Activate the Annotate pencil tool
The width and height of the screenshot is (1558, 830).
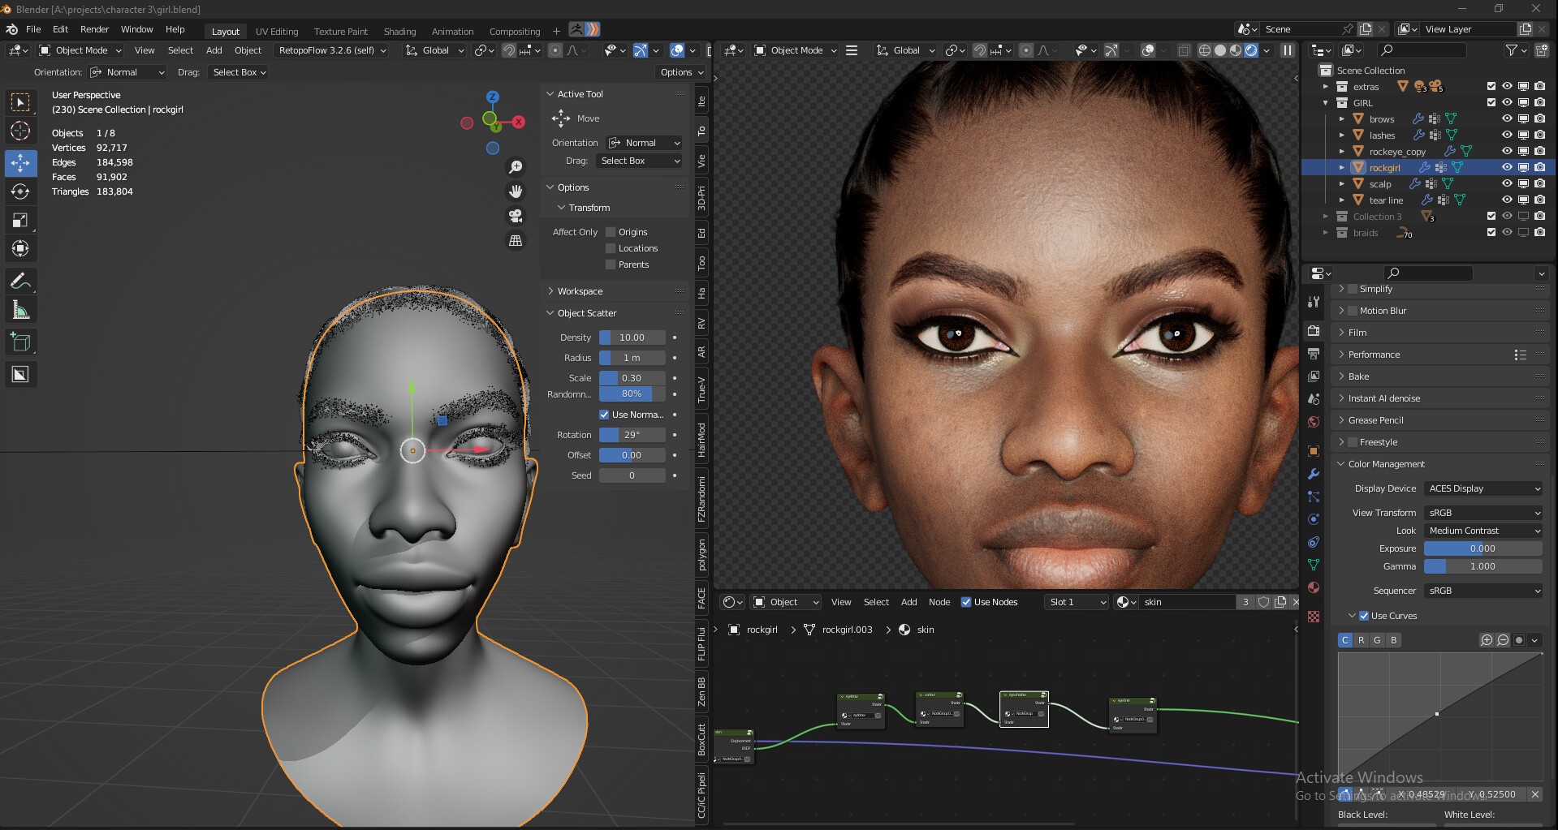pyautogui.click(x=20, y=281)
